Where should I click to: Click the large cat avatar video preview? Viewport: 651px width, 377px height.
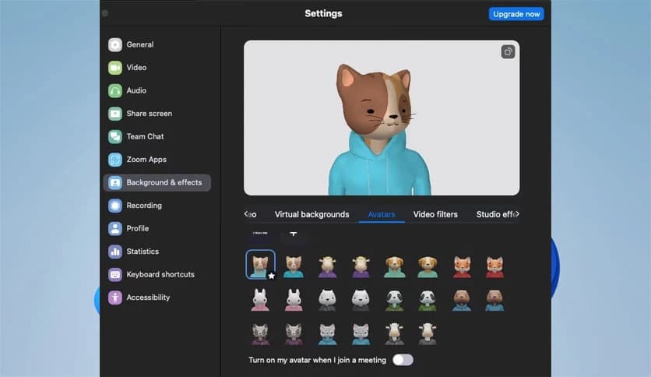click(x=382, y=118)
